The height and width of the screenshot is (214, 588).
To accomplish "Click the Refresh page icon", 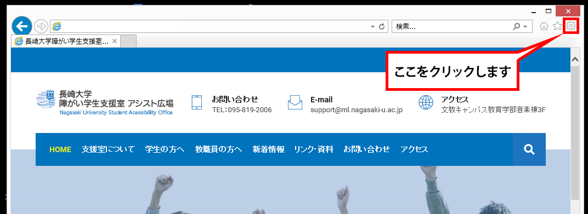I will (x=382, y=27).
